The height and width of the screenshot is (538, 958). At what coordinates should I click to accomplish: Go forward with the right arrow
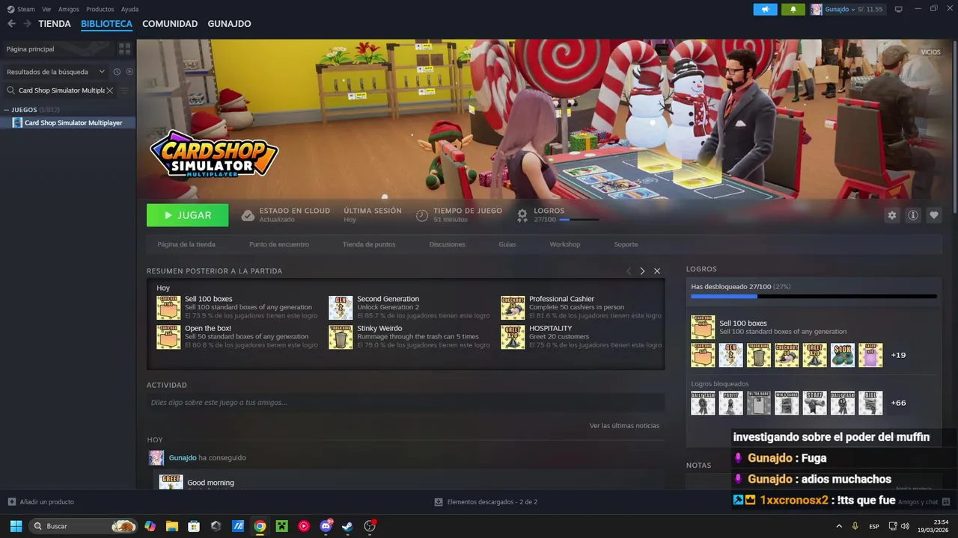tap(27, 24)
